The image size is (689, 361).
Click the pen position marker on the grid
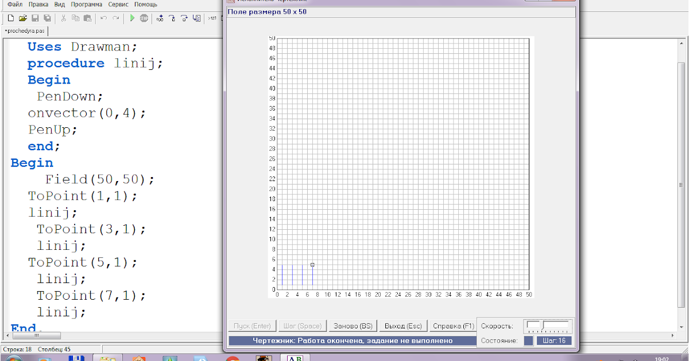tap(312, 265)
